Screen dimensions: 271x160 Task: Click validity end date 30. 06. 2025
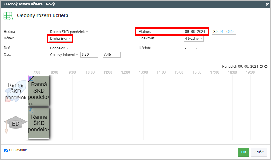224,32
